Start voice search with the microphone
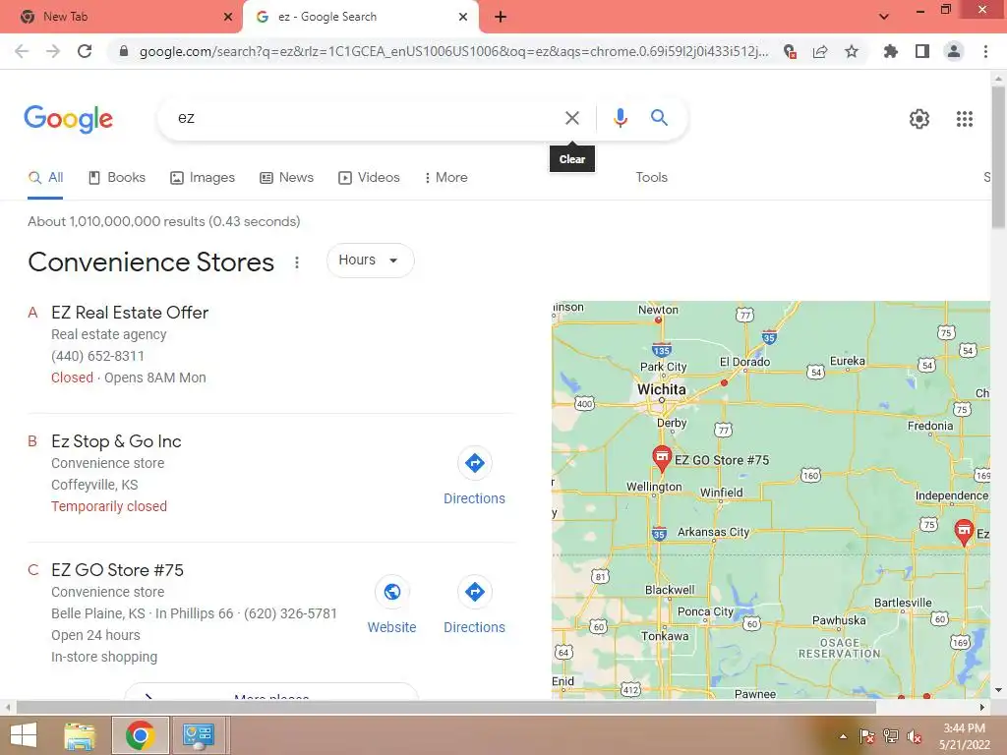 tap(620, 118)
